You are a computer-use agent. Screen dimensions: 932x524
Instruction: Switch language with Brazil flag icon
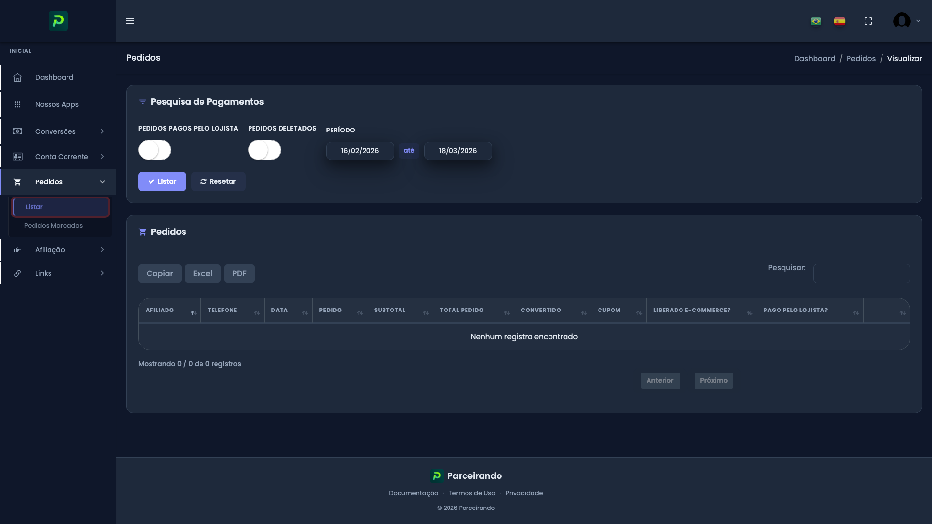click(816, 21)
